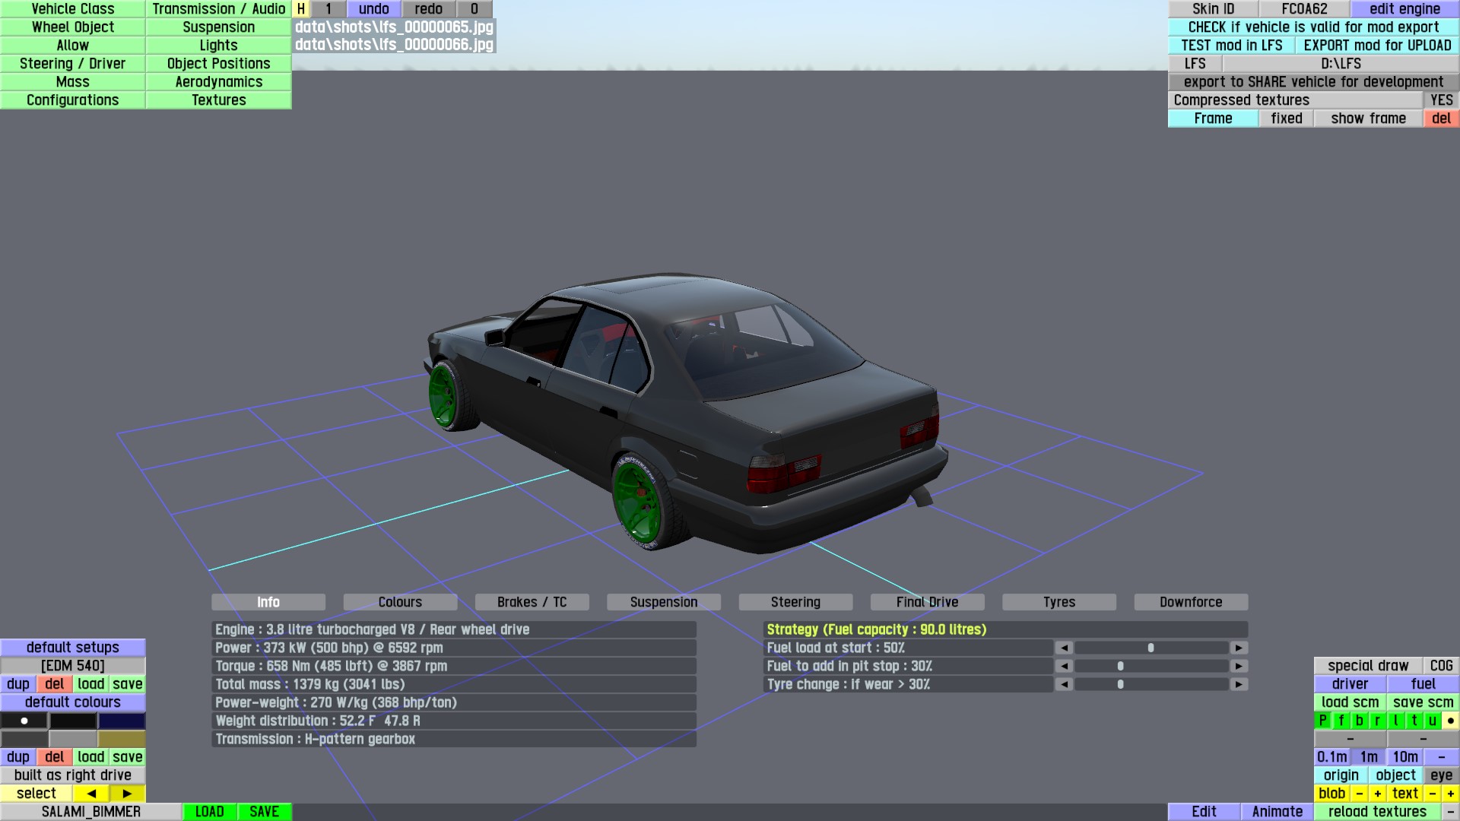Click the blob plus button

click(1377, 794)
